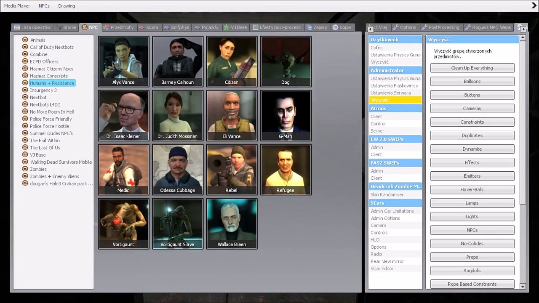
Task: Select the Vortigaunt Slave NPC thumbnail
Action: 177,223
